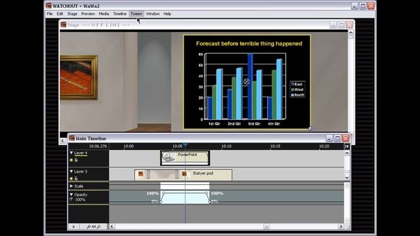Screen dimensions: 420x236
Task: Collapse the Opacity tween track
Action: 72,195
